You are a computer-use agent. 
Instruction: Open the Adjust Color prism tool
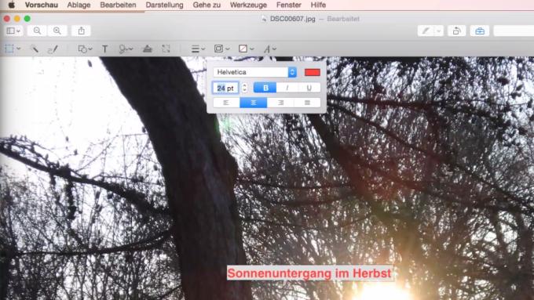tap(148, 49)
